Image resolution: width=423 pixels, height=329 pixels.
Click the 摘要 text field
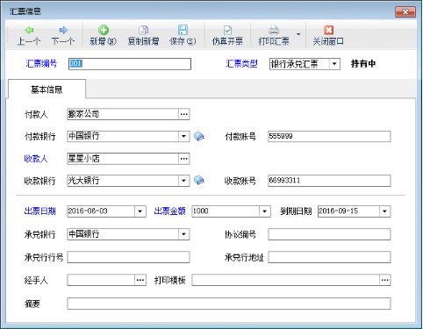click(x=229, y=304)
